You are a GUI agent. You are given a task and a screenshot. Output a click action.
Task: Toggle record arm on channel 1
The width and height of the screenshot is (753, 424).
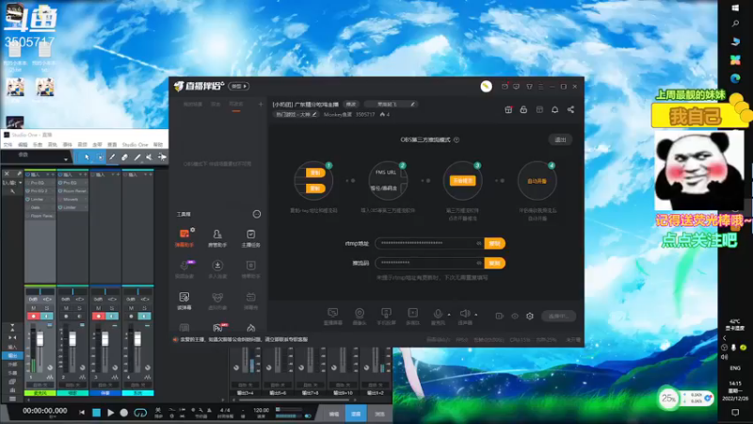(33, 317)
